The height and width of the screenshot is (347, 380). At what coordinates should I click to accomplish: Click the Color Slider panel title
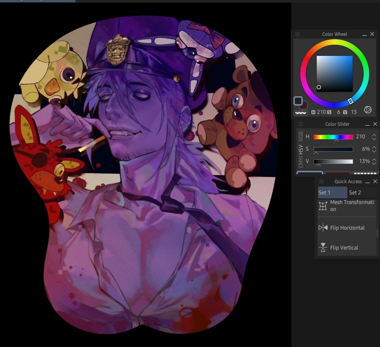pyautogui.click(x=337, y=124)
